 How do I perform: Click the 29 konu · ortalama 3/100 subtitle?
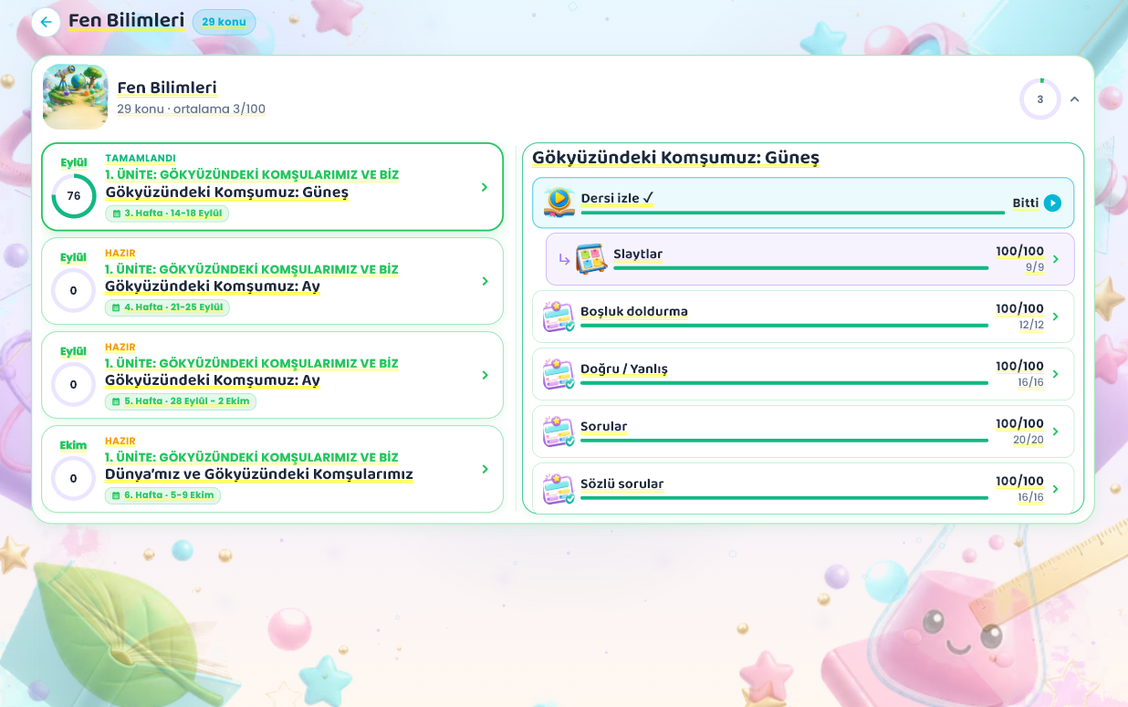191,109
